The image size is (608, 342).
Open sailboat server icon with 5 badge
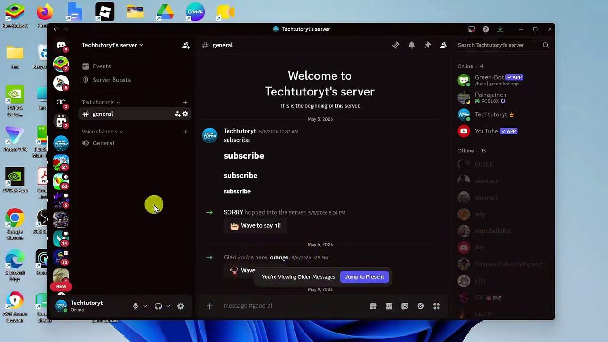pos(61,83)
